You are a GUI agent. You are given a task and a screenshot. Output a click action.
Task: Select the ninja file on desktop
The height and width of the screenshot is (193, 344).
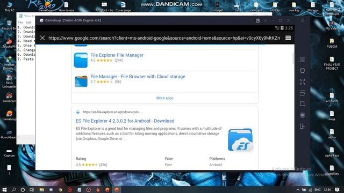pyautogui.click(x=332, y=116)
